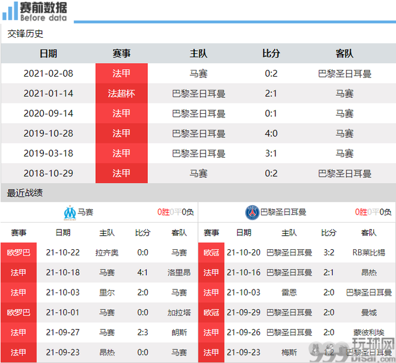Select the date 2018-10-29
The width and height of the screenshot is (396, 363).
click(x=48, y=173)
